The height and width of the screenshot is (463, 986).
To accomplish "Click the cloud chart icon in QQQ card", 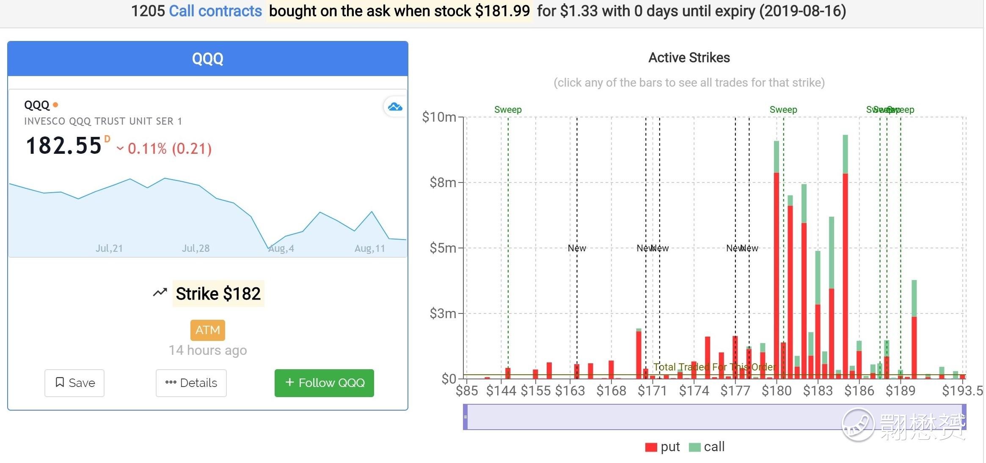I will click(x=395, y=107).
